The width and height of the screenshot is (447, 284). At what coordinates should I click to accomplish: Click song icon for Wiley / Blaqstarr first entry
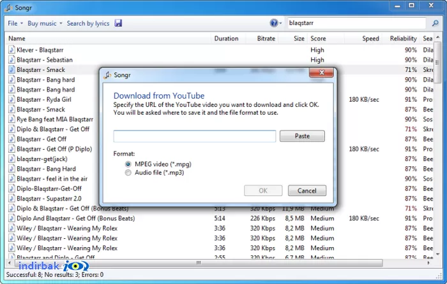(11, 228)
